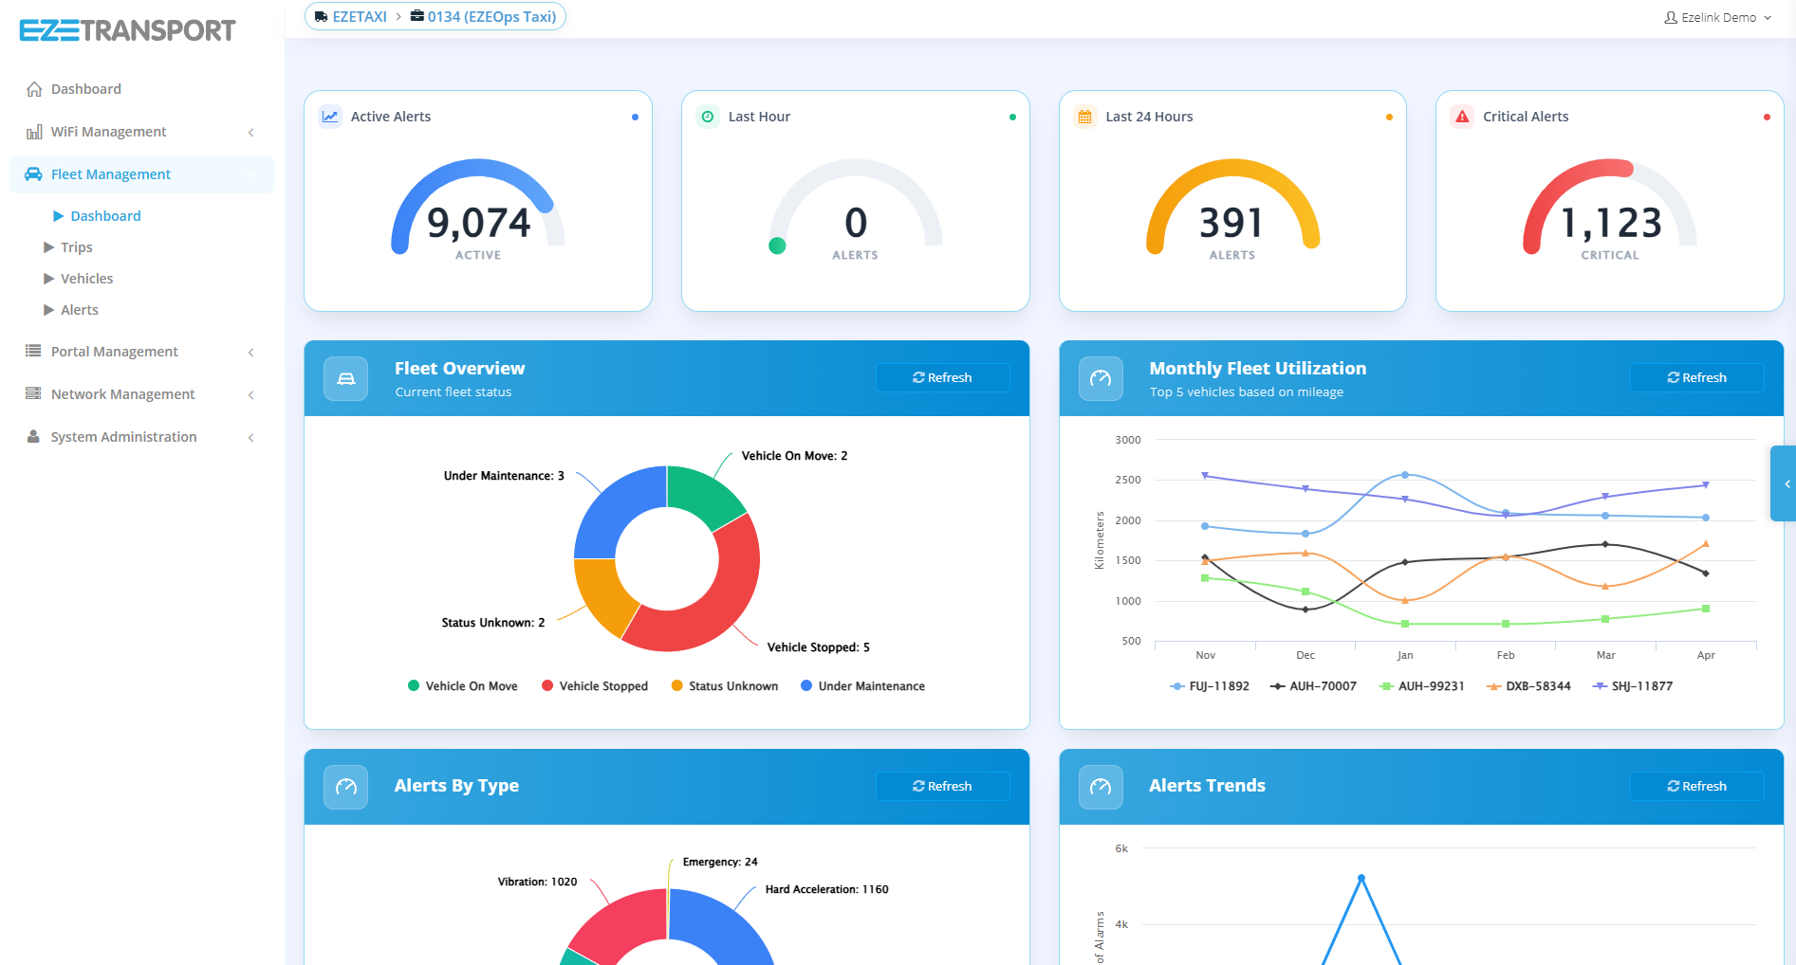Refresh the Alerts Trends panel
1796x965 pixels.
click(x=1696, y=786)
